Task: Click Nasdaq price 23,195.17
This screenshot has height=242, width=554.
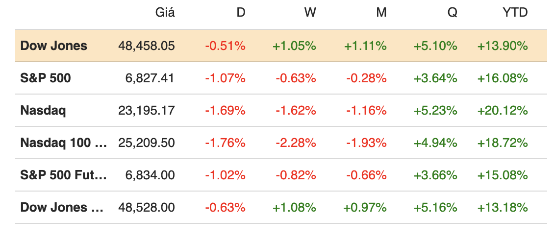Action: 147,110
